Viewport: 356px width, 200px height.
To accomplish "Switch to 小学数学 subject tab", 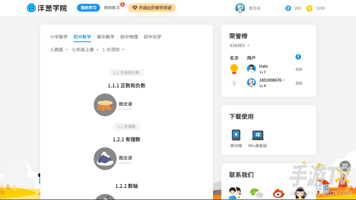I will tap(59, 37).
